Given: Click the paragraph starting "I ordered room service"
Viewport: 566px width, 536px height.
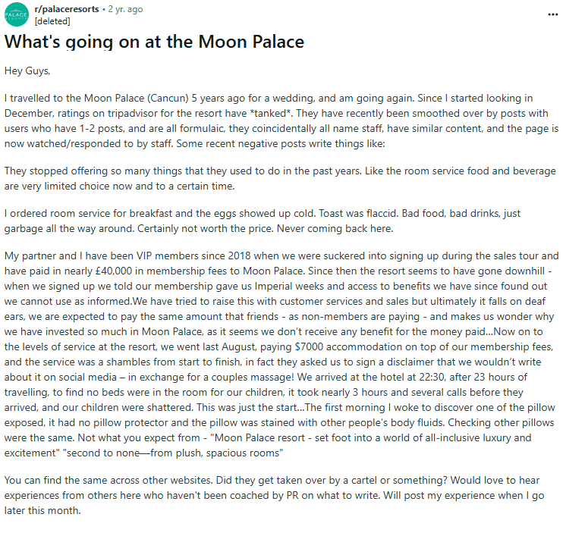Looking at the screenshot, I should pos(273,222).
